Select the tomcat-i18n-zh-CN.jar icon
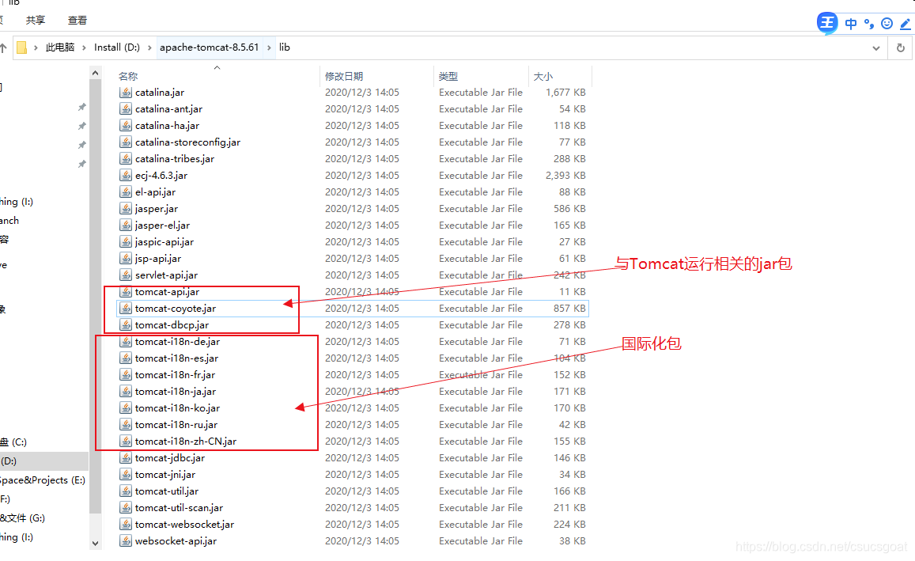 pyautogui.click(x=126, y=442)
